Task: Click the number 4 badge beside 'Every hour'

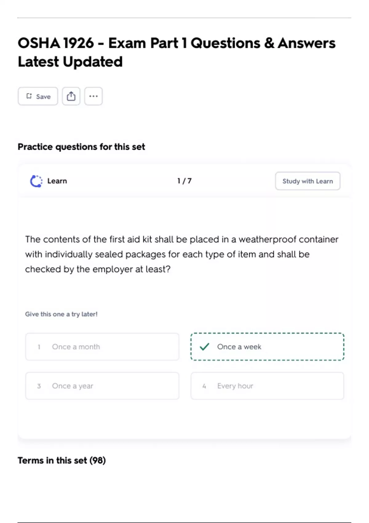Action: (204, 386)
